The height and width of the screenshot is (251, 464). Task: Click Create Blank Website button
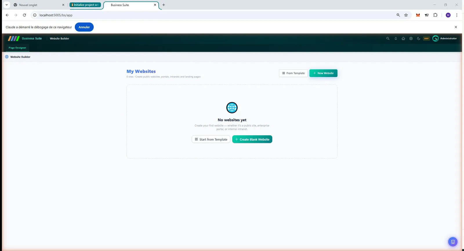click(x=252, y=139)
